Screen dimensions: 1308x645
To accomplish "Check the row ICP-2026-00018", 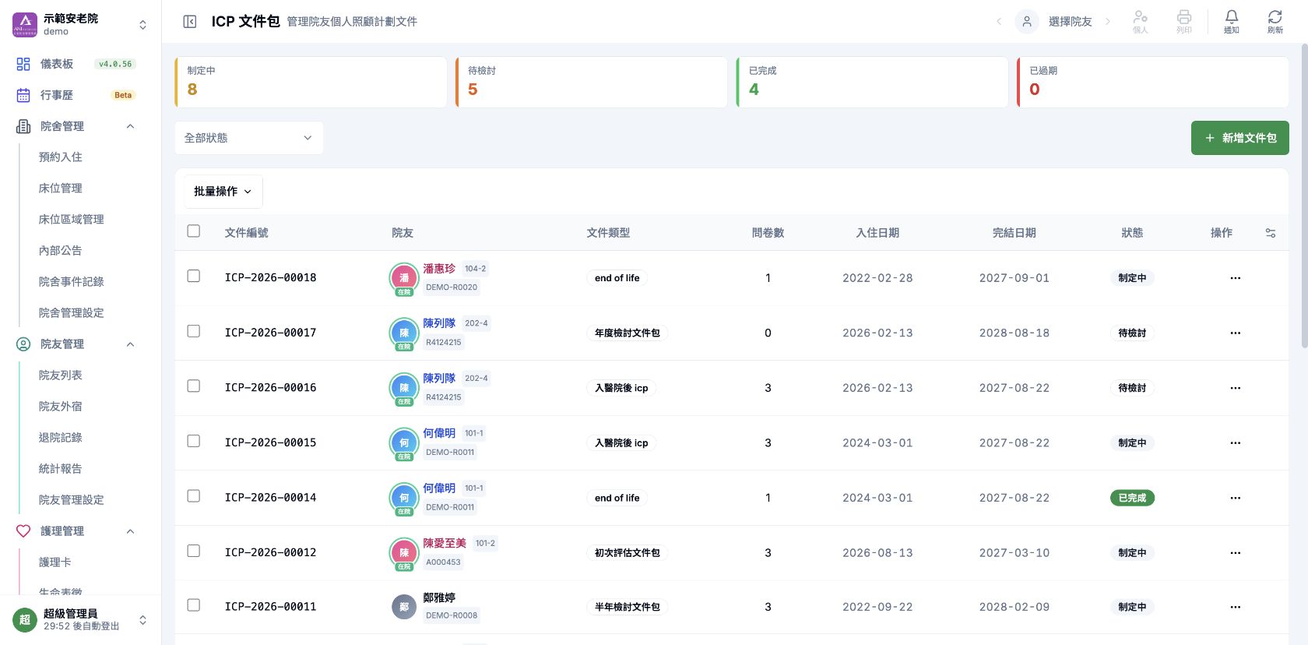I will click(x=194, y=277).
